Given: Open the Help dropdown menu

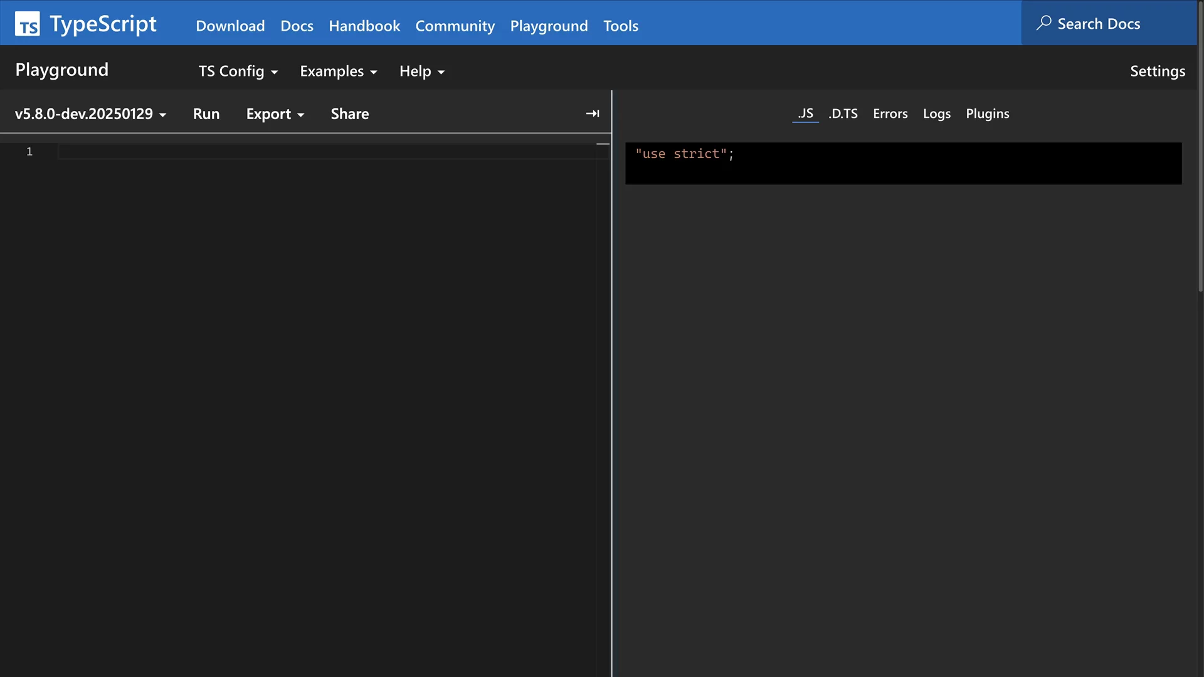Looking at the screenshot, I should pos(421,71).
